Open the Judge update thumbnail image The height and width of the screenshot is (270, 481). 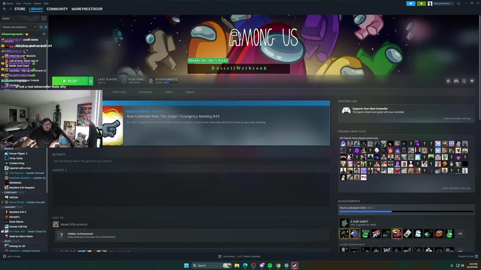112,125
